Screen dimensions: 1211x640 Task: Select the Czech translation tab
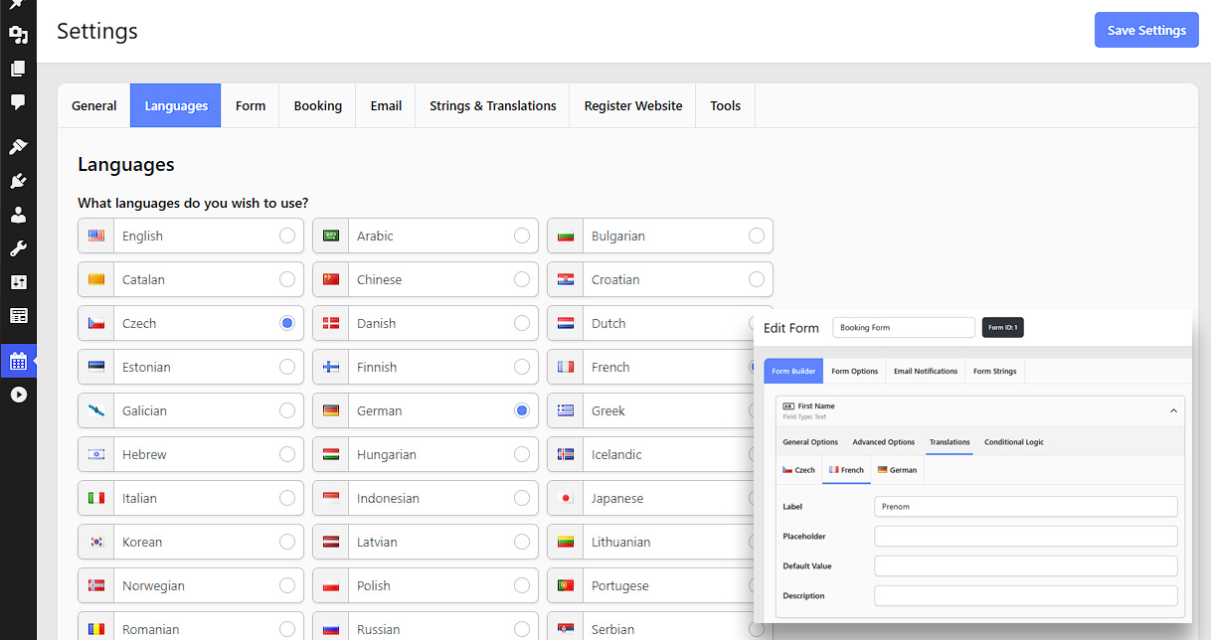click(x=799, y=469)
